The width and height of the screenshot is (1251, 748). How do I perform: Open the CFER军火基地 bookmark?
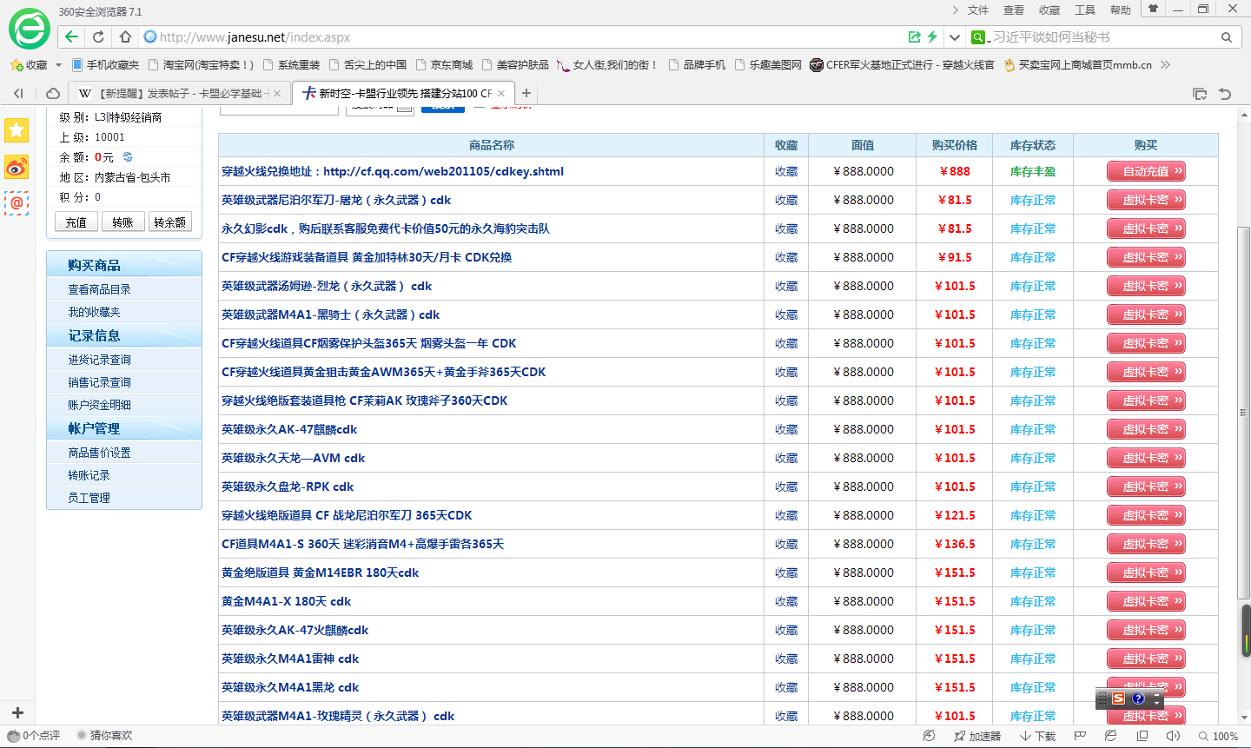pos(902,64)
